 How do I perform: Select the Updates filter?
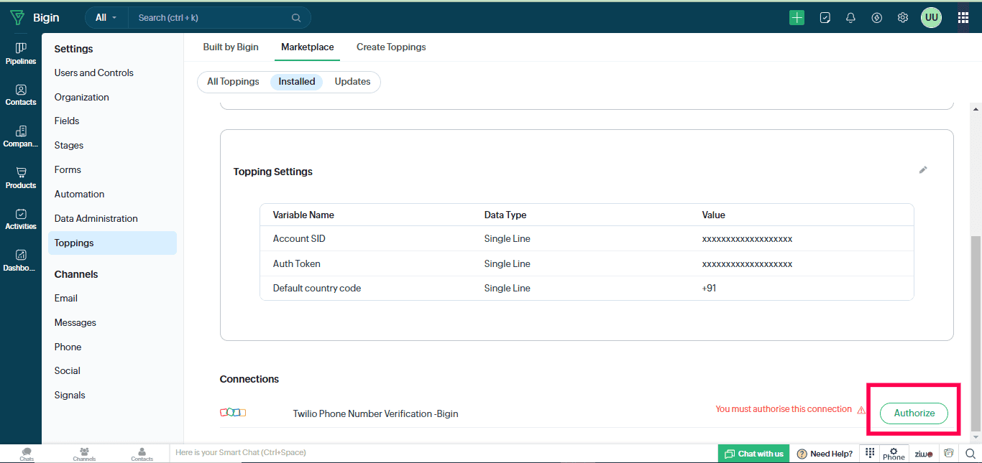click(x=352, y=82)
